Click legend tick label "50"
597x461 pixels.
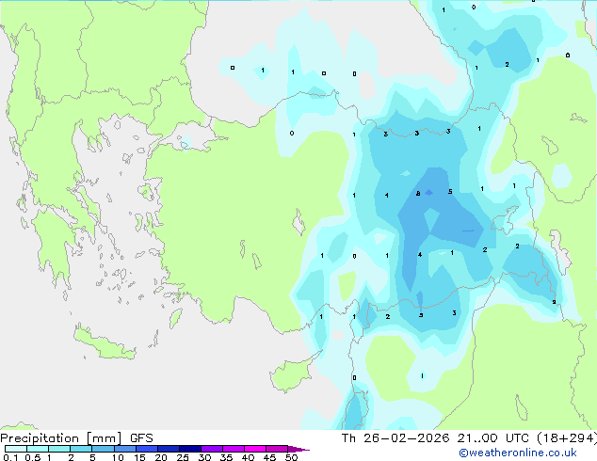point(291,457)
